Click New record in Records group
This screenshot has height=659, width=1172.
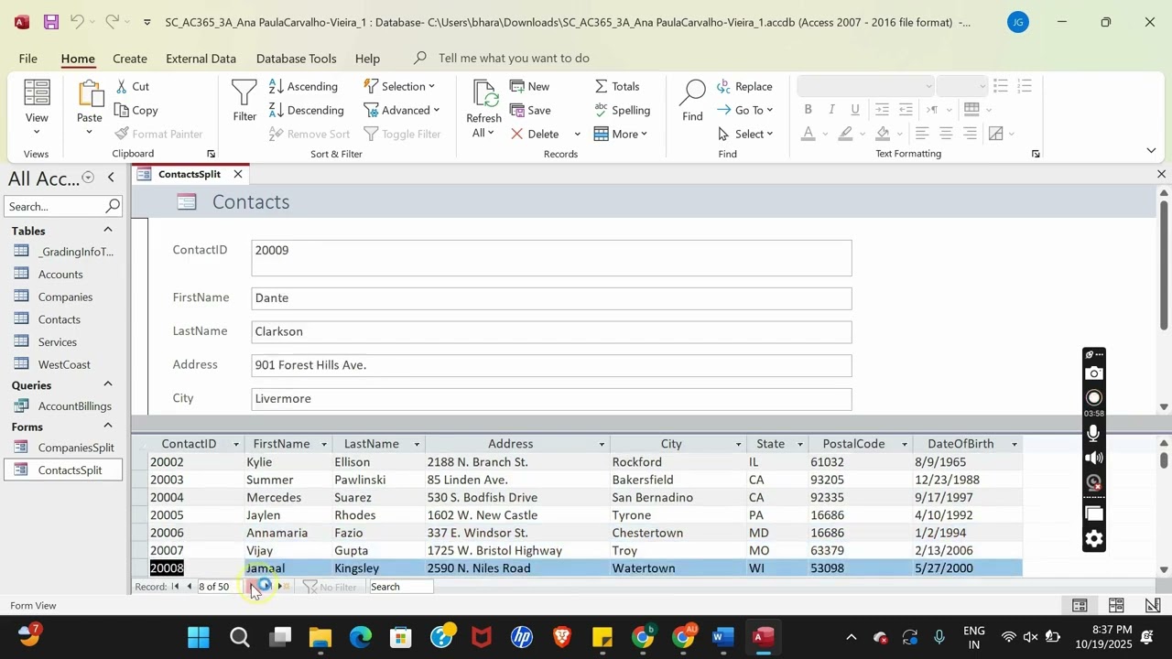tap(530, 86)
